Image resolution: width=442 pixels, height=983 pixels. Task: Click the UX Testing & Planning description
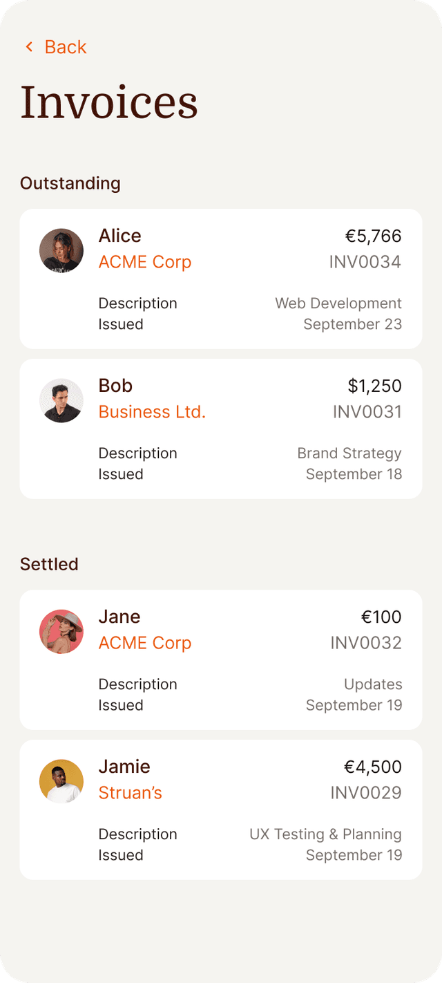click(325, 834)
